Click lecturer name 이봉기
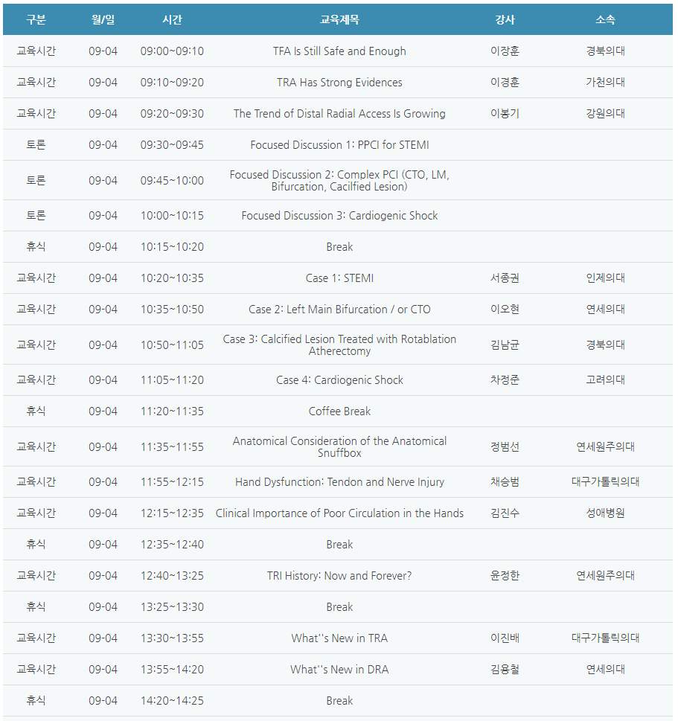Screen dimensions: 678x721 point(505,114)
